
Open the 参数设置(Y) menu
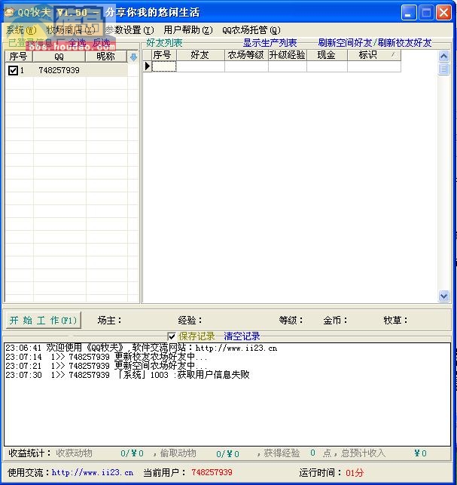tap(129, 30)
